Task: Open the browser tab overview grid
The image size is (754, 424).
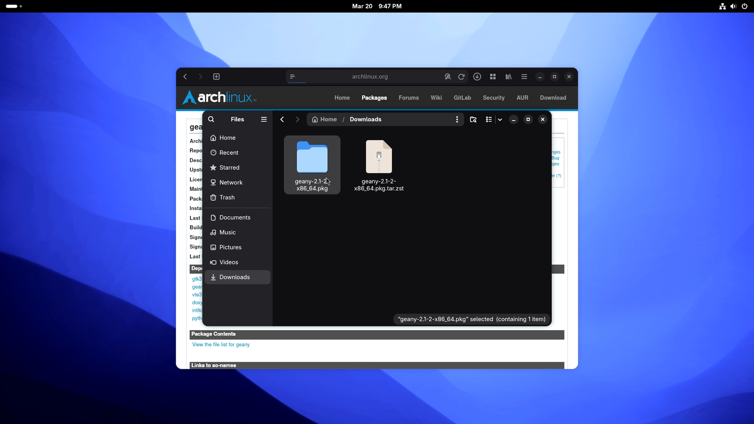Action: (493, 76)
